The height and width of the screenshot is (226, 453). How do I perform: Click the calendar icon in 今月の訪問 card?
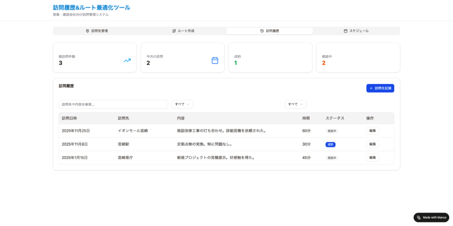click(215, 61)
